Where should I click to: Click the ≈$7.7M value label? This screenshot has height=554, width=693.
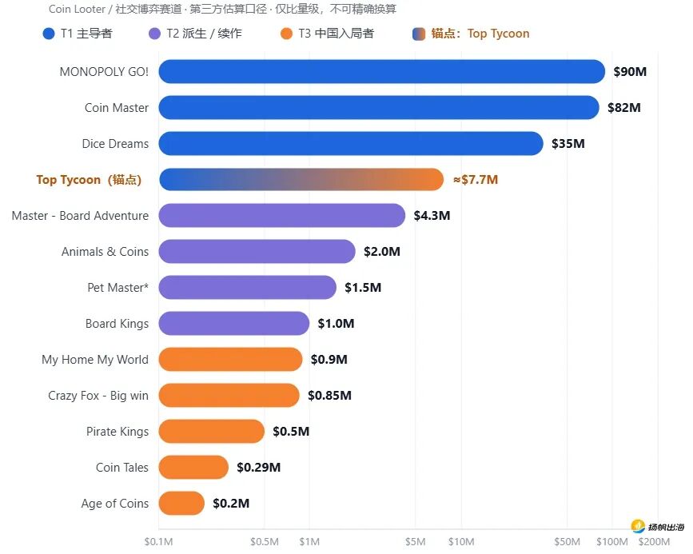pos(476,180)
